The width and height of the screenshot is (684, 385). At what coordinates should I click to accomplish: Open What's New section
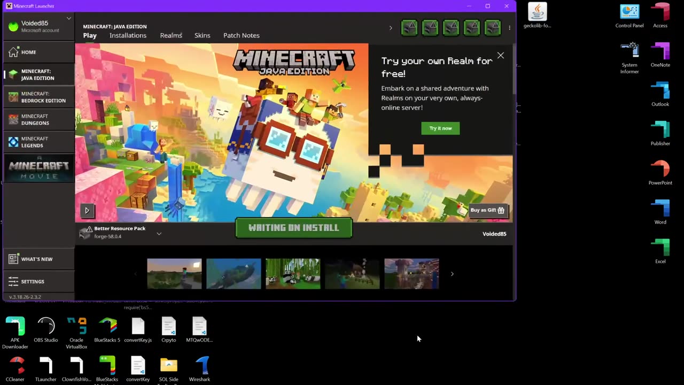[38, 259]
